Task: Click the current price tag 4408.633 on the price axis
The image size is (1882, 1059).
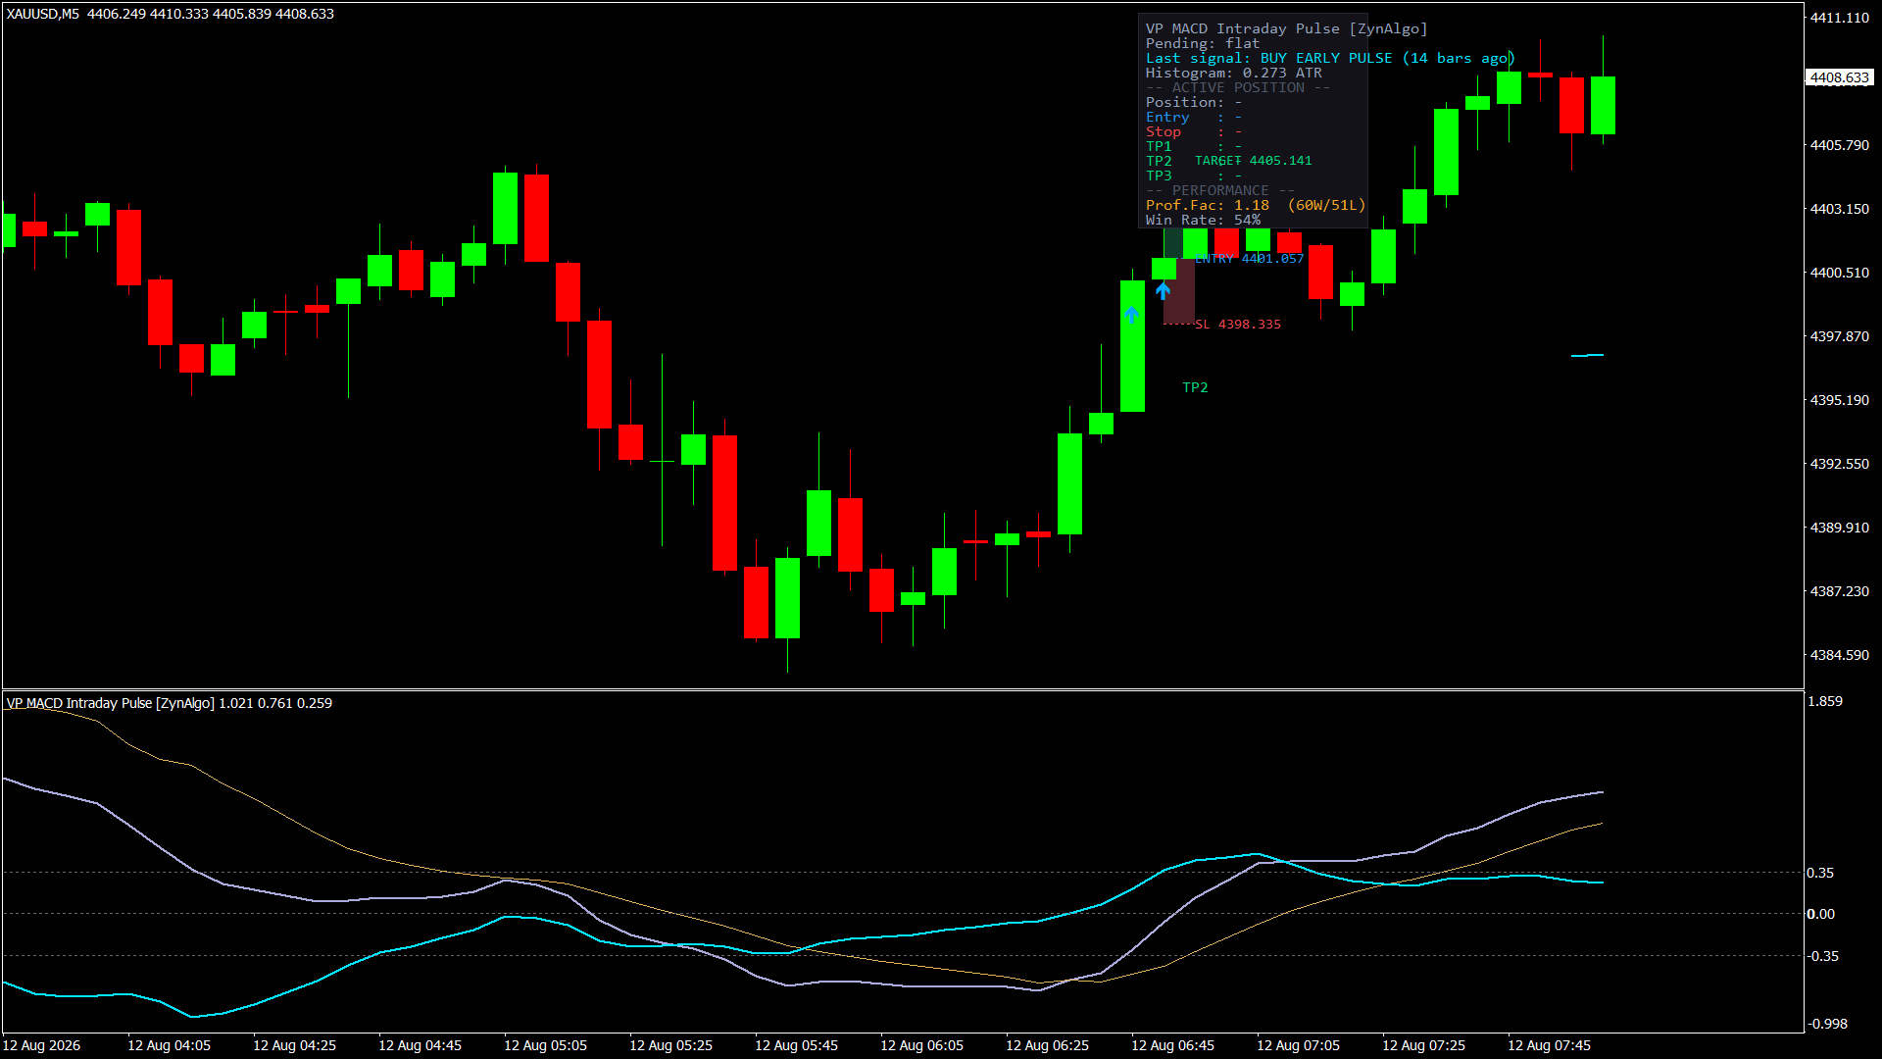Action: pyautogui.click(x=1840, y=77)
